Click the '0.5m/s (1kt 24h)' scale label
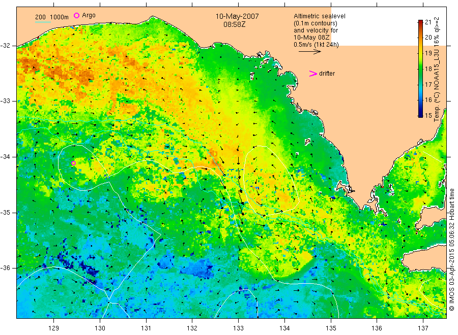458x335 pixels. click(x=316, y=45)
